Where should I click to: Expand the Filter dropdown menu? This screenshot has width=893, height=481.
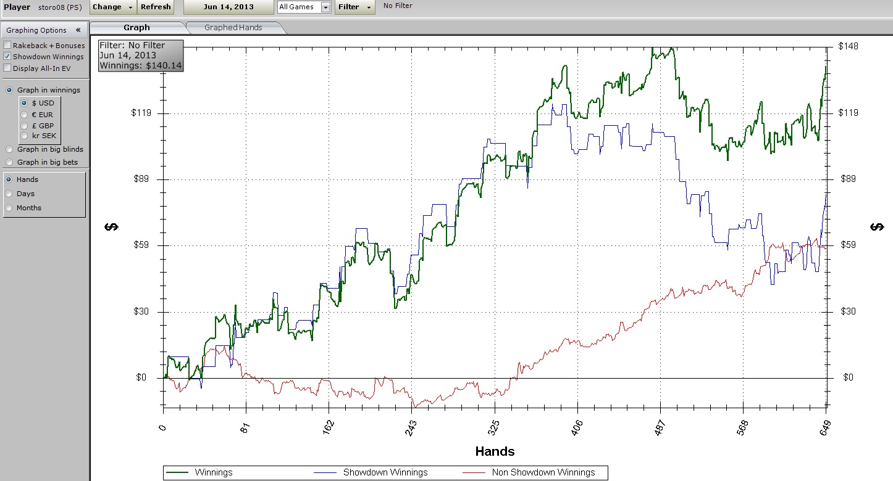click(354, 7)
